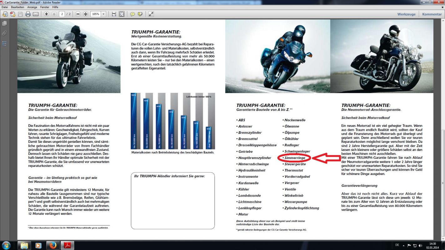This screenshot has width=445, height=250.
Task: Open the Windows Start menu
Action: (6, 245)
